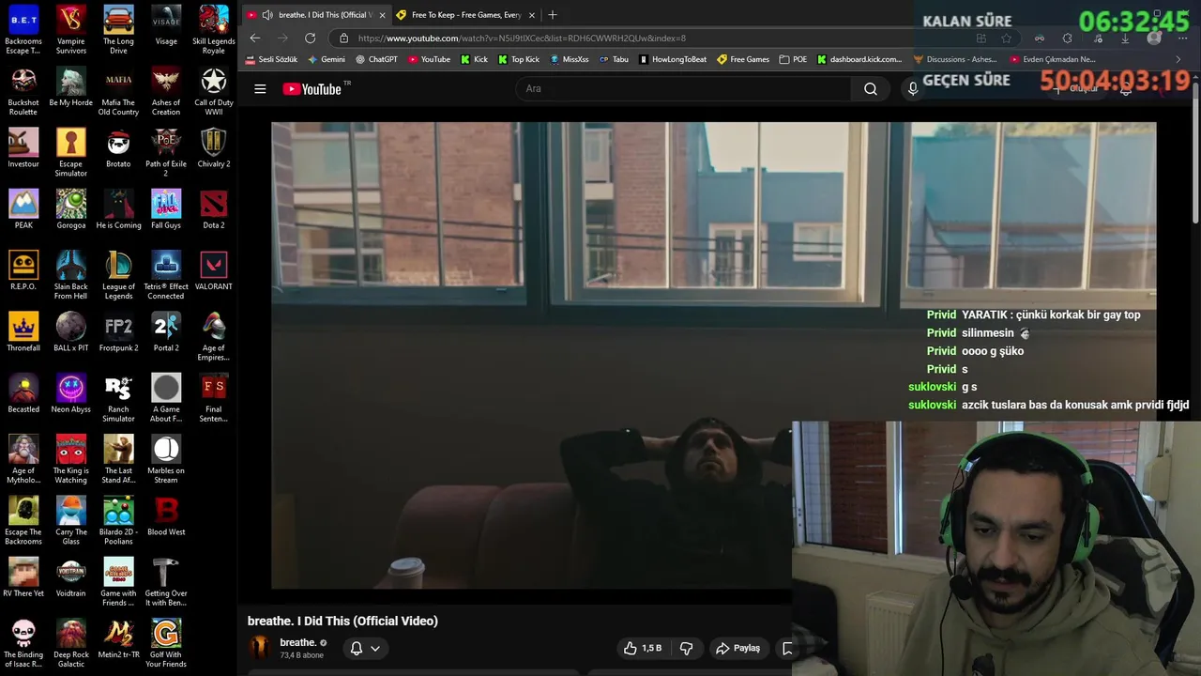Show more bookmarks via chevron

click(x=1178, y=59)
